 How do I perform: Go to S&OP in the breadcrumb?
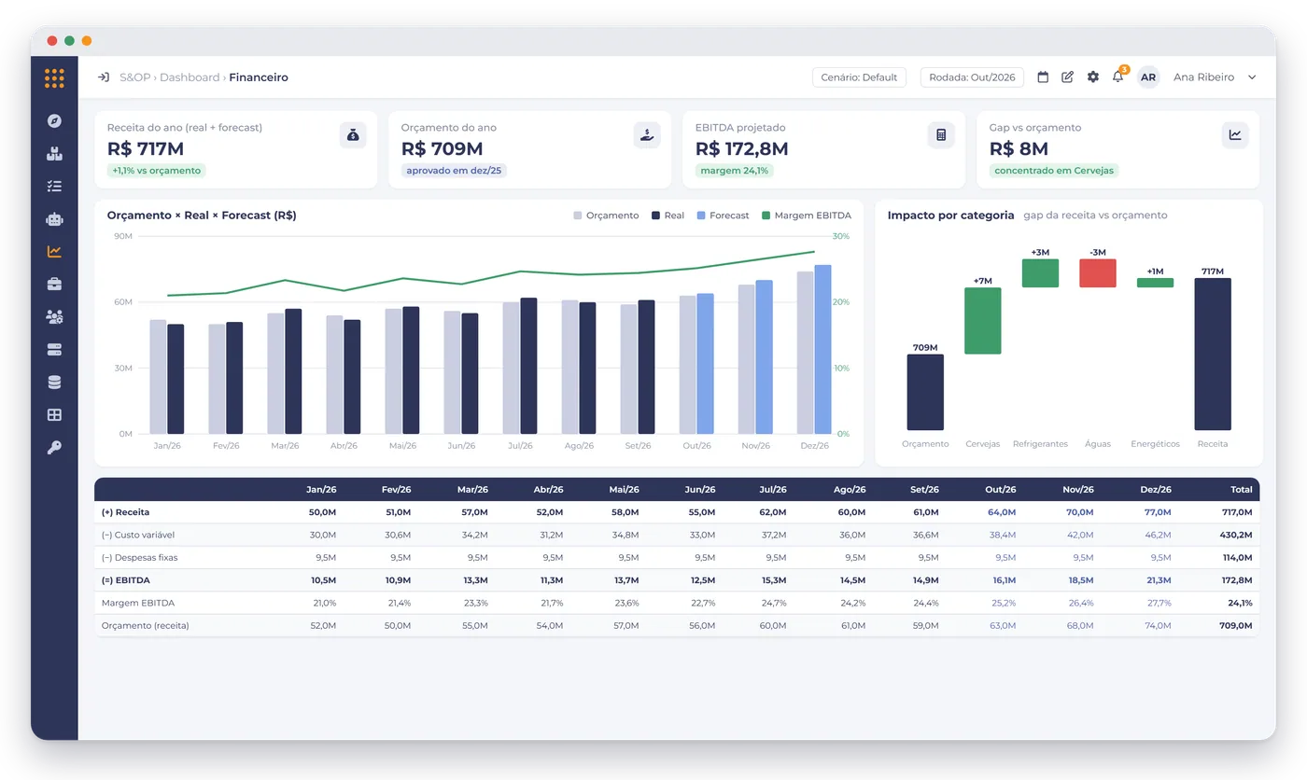134,77
